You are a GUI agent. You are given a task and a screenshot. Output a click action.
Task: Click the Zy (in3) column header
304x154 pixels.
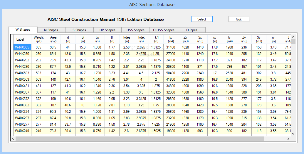tap(244, 39)
